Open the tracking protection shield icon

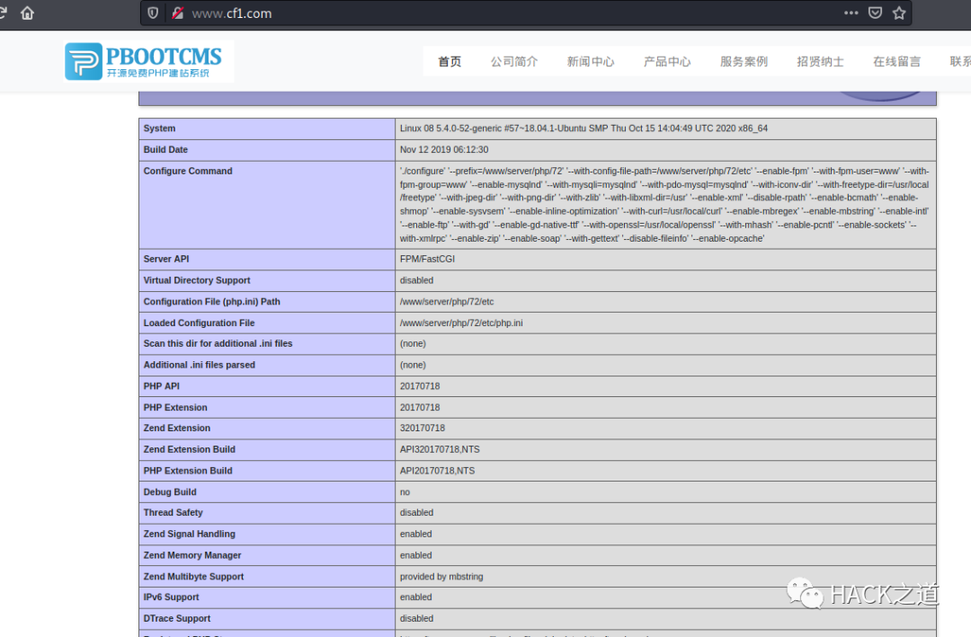153,13
